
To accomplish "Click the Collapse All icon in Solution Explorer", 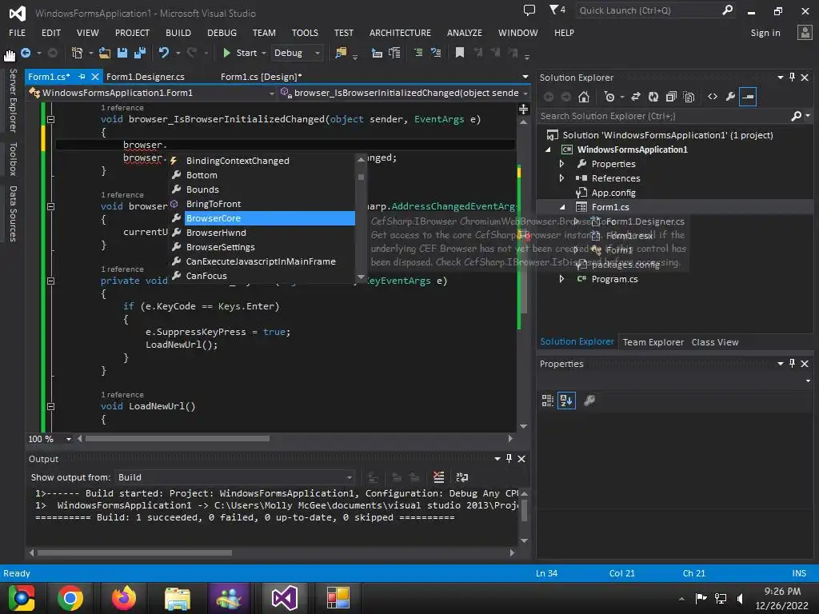I will click(x=671, y=97).
